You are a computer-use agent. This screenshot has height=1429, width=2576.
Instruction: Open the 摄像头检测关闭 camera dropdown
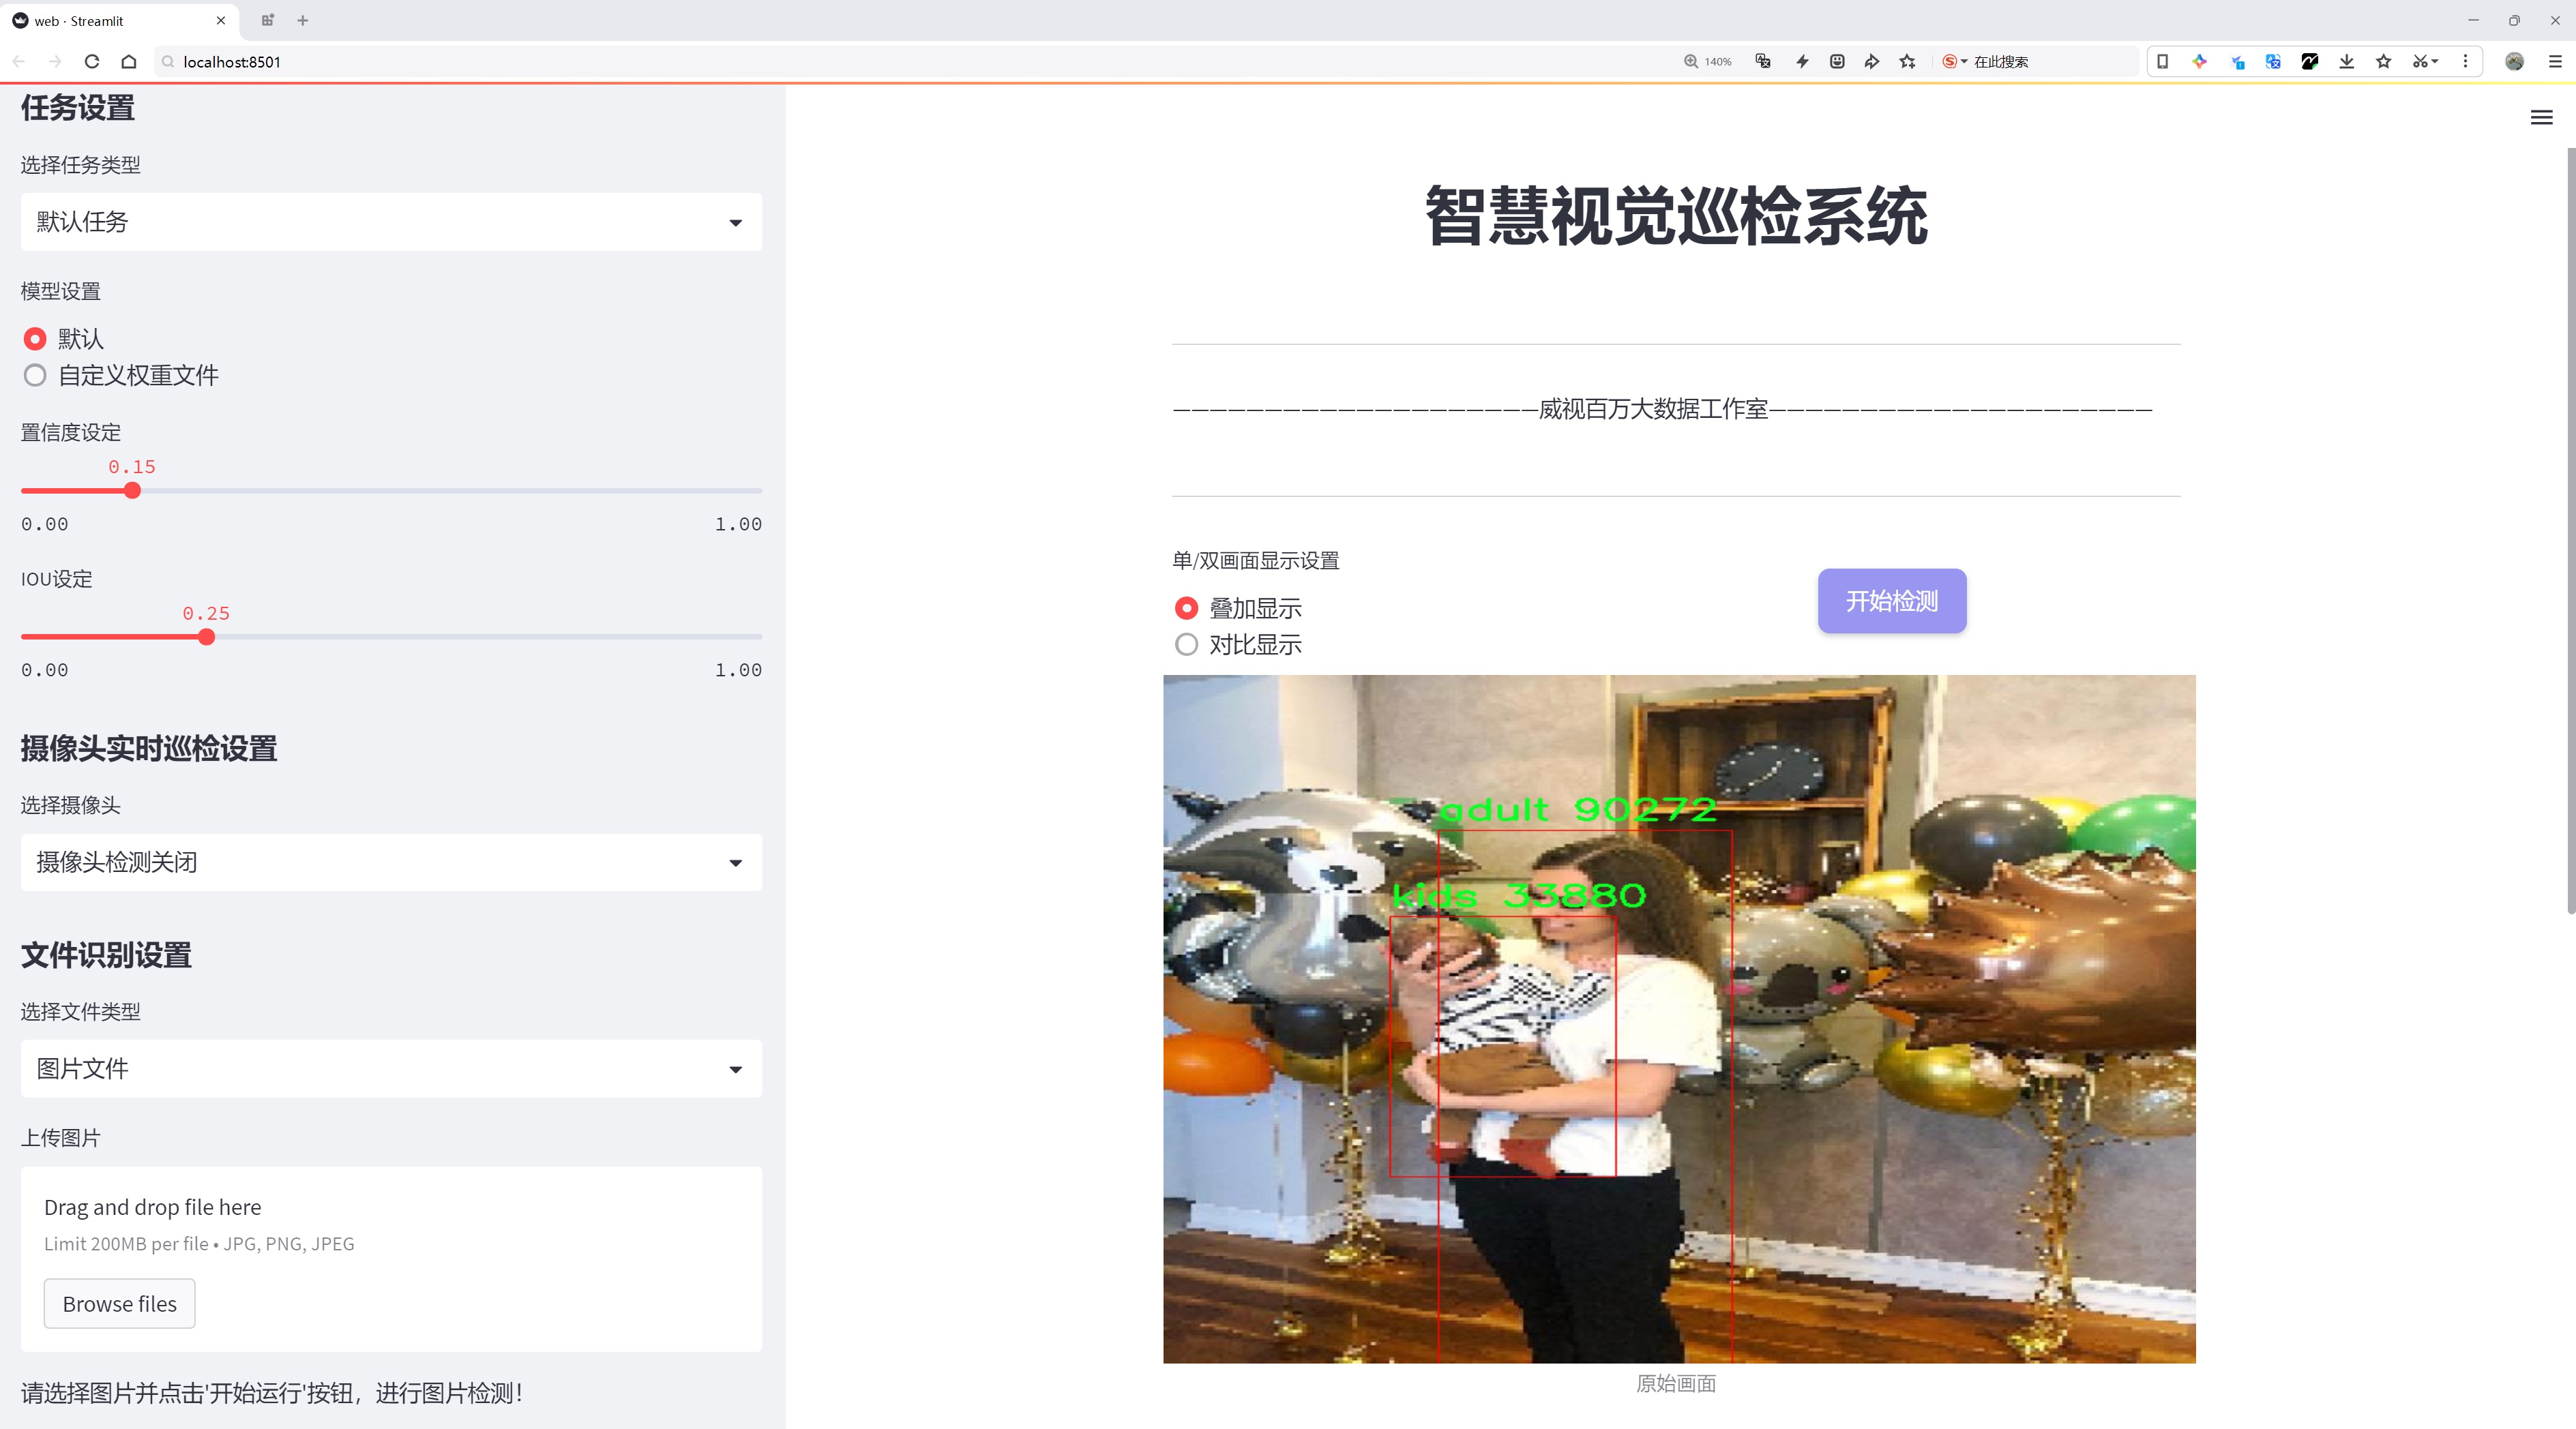point(391,862)
